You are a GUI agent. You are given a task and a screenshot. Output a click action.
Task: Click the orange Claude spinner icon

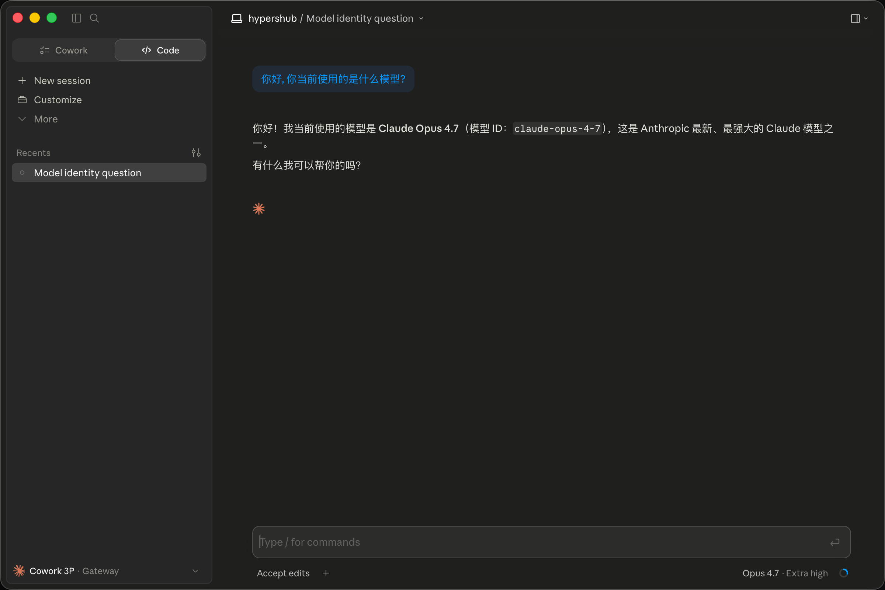(259, 209)
